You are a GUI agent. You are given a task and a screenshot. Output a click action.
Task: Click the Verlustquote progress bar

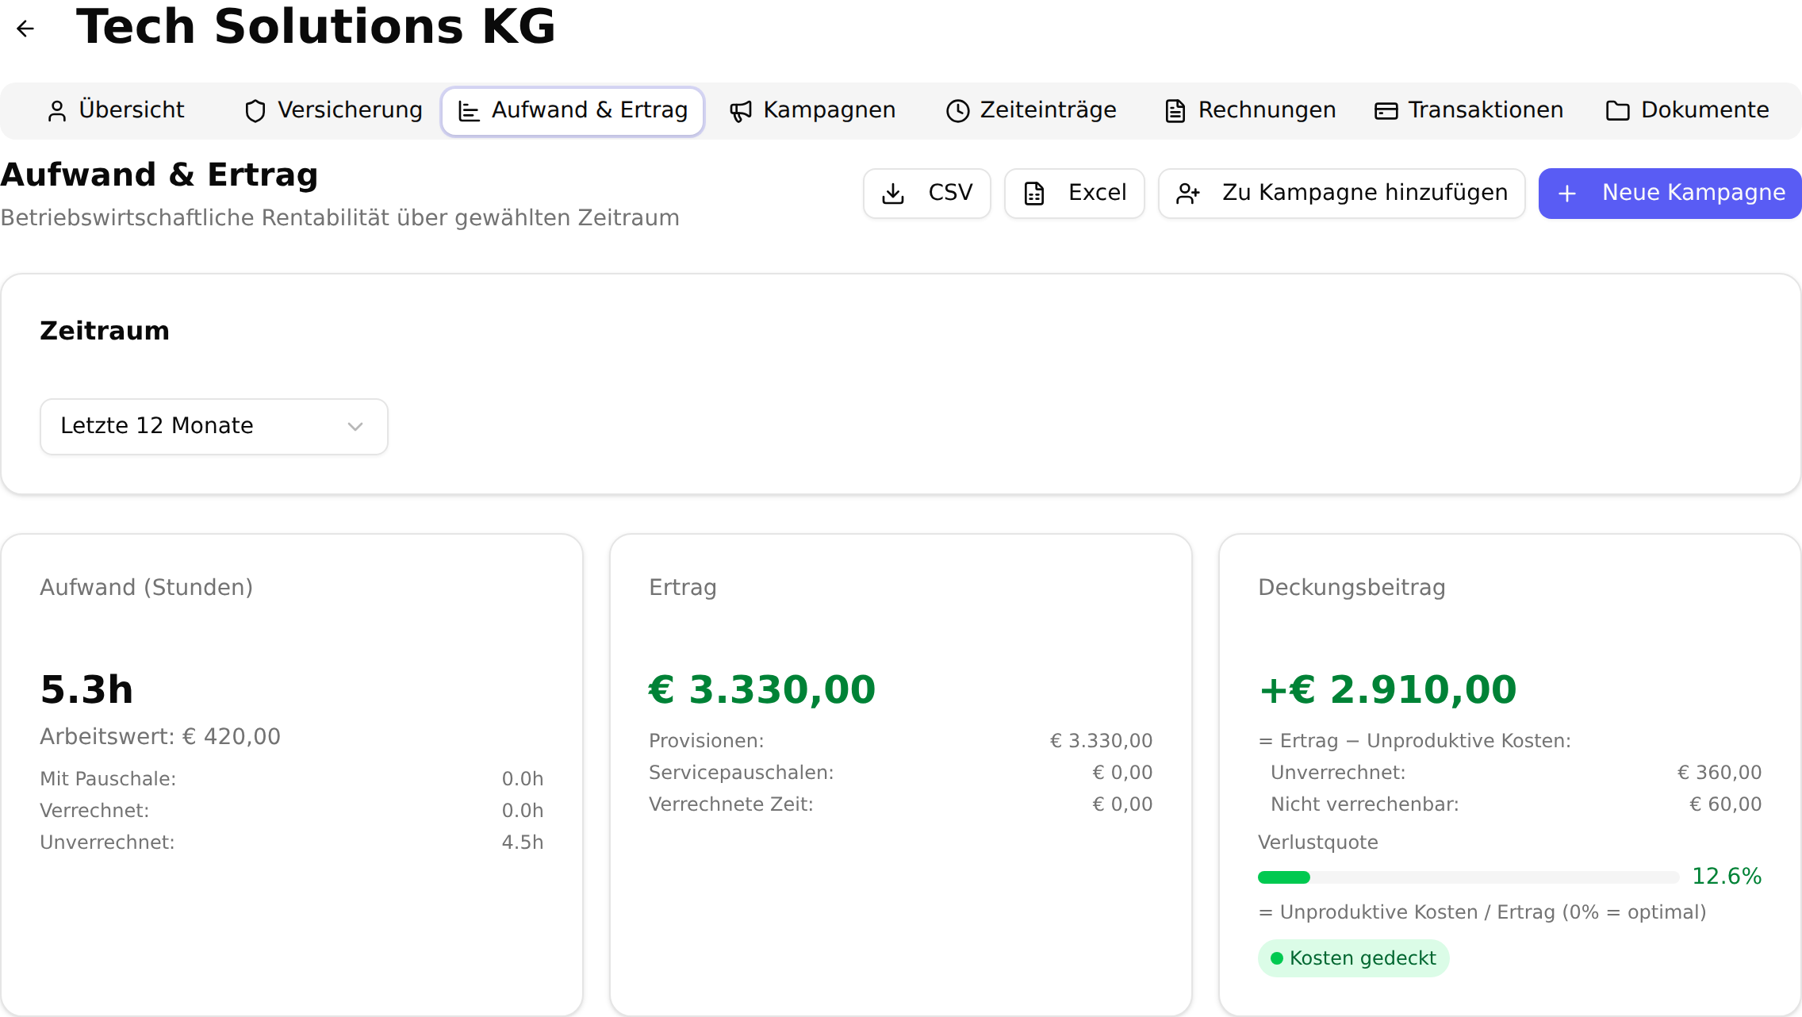(x=1469, y=877)
